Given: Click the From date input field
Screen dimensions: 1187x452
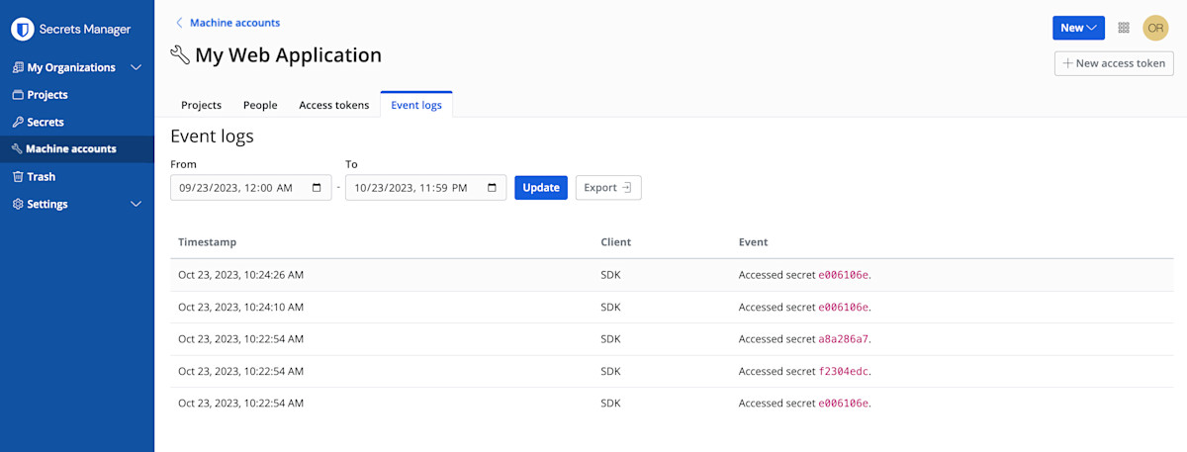Looking at the screenshot, I should point(237,188).
